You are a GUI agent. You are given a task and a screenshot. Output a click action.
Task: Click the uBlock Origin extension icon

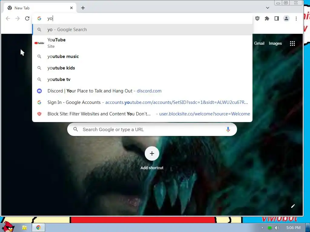click(257, 18)
